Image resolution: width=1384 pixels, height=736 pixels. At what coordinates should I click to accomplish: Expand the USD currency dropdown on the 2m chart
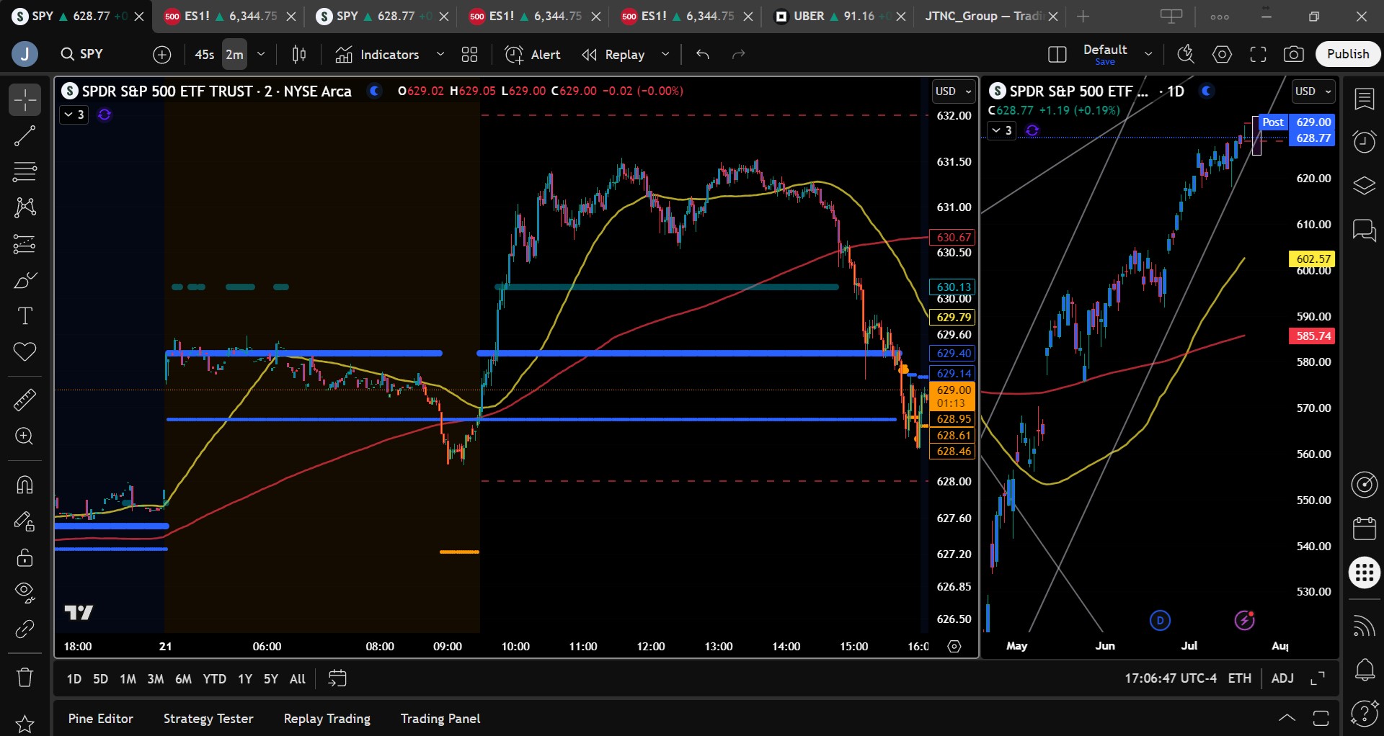pos(953,91)
